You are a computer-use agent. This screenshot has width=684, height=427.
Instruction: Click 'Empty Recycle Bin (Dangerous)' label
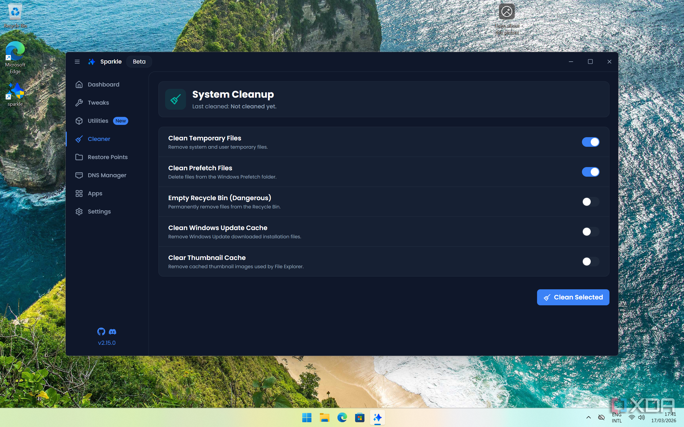[220, 198]
